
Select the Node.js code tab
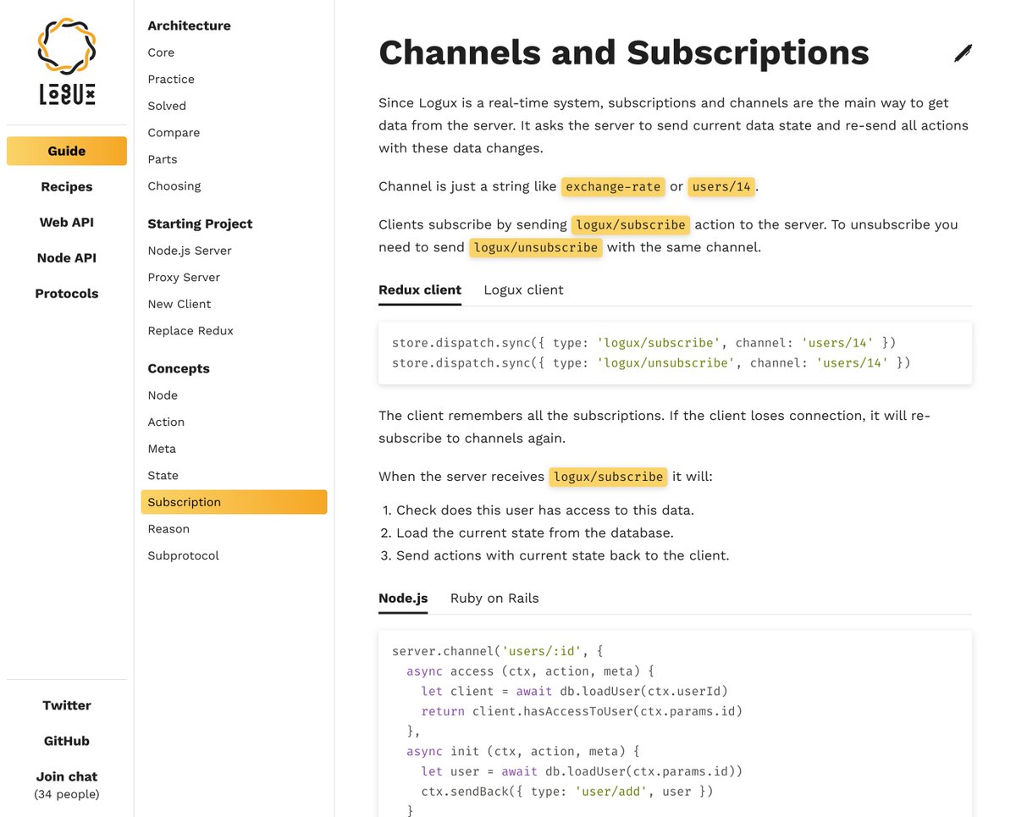click(x=403, y=598)
